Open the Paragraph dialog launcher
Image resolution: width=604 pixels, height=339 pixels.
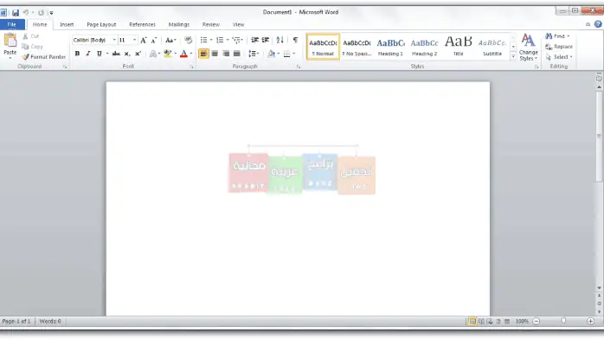(299, 67)
